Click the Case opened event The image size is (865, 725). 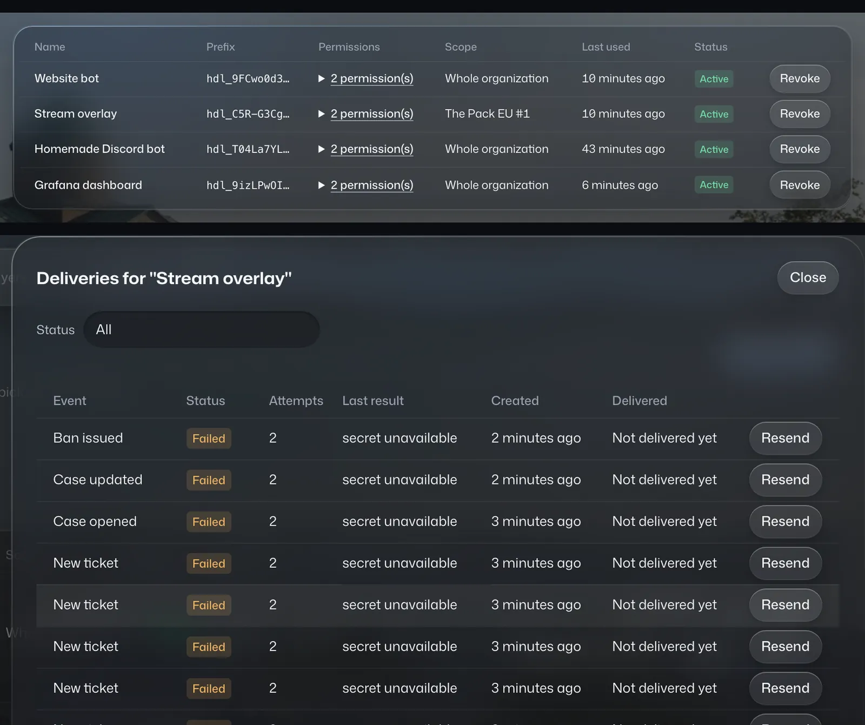tap(95, 521)
